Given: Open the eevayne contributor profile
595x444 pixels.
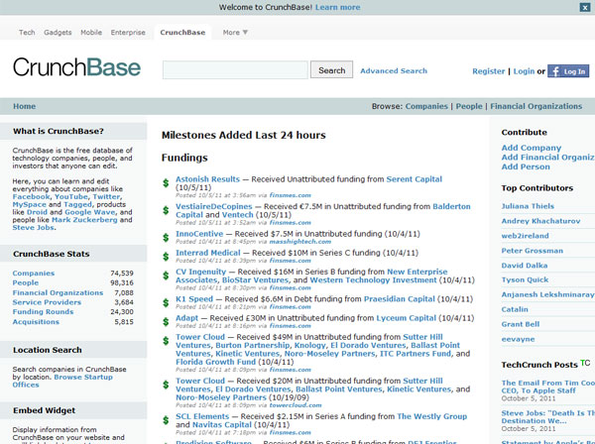Looking at the screenshot, I should pyautogui.click(x=518, y=339).
